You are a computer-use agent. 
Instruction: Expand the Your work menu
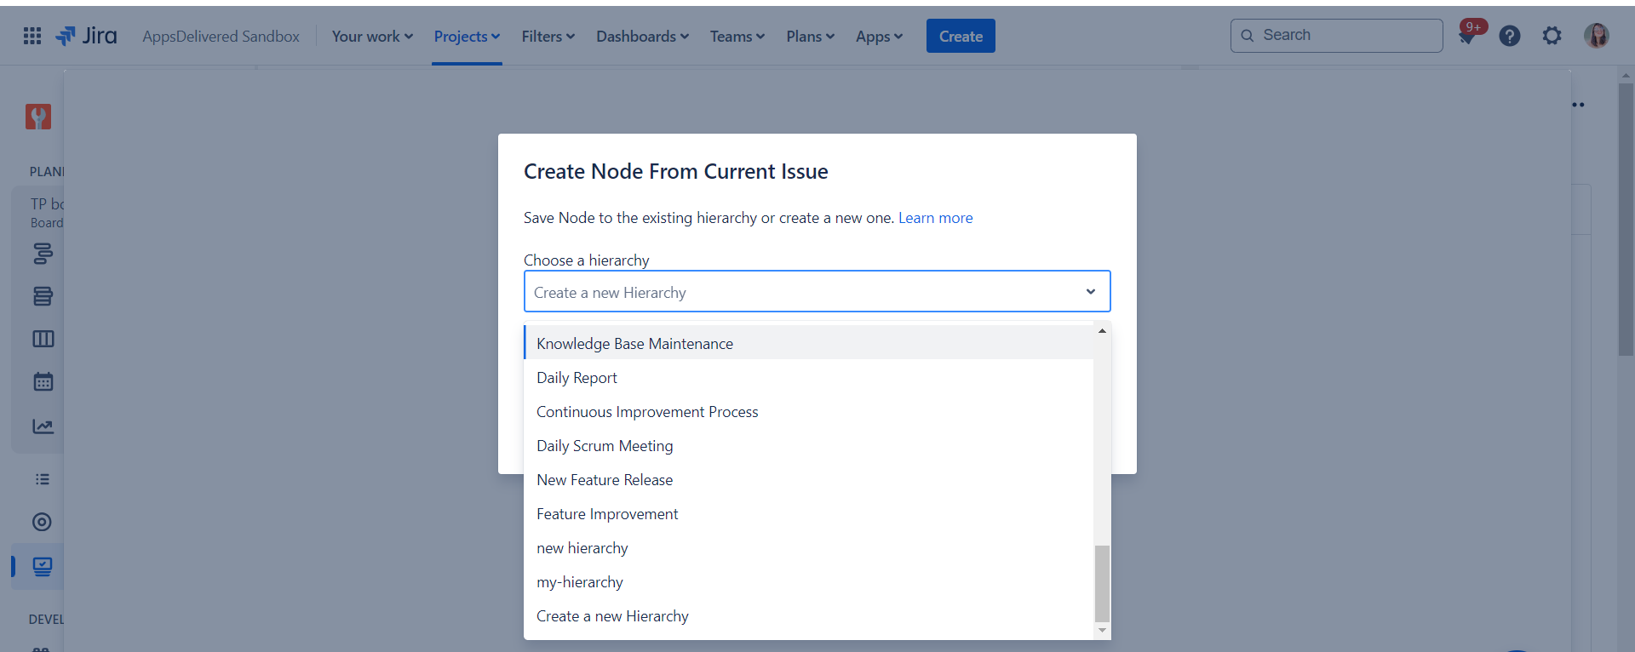(x=372, y=37)
